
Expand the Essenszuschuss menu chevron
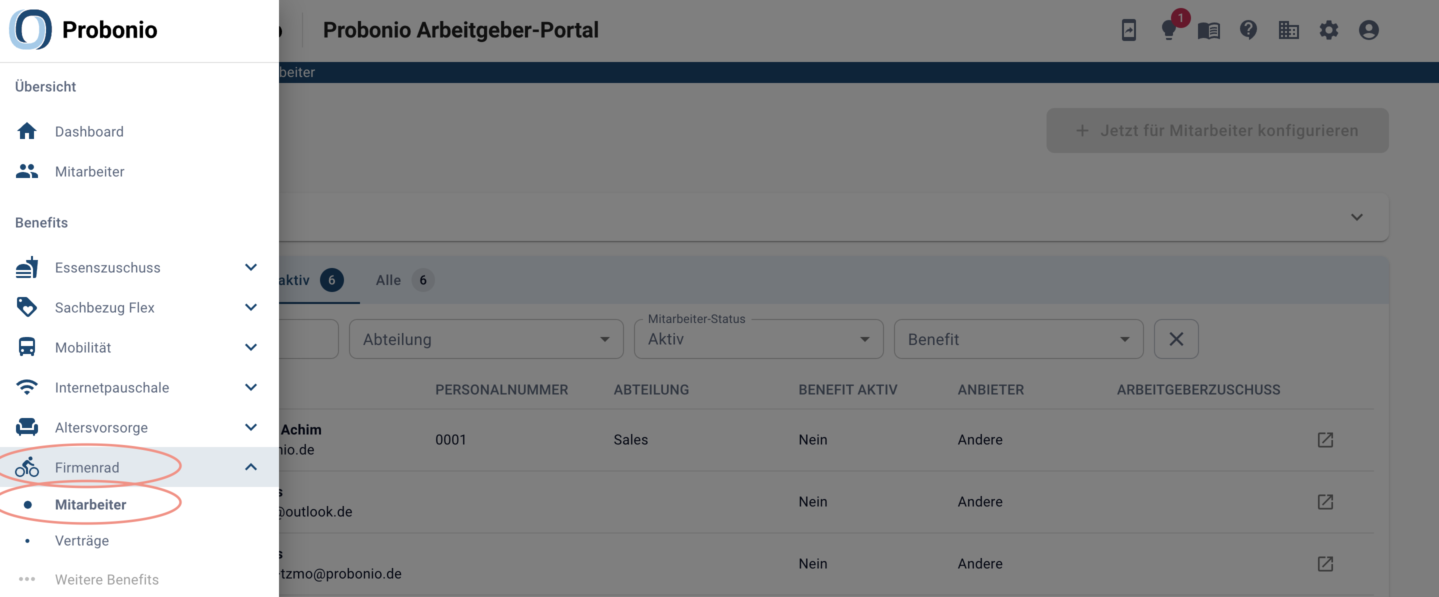[x=251, y=267]
